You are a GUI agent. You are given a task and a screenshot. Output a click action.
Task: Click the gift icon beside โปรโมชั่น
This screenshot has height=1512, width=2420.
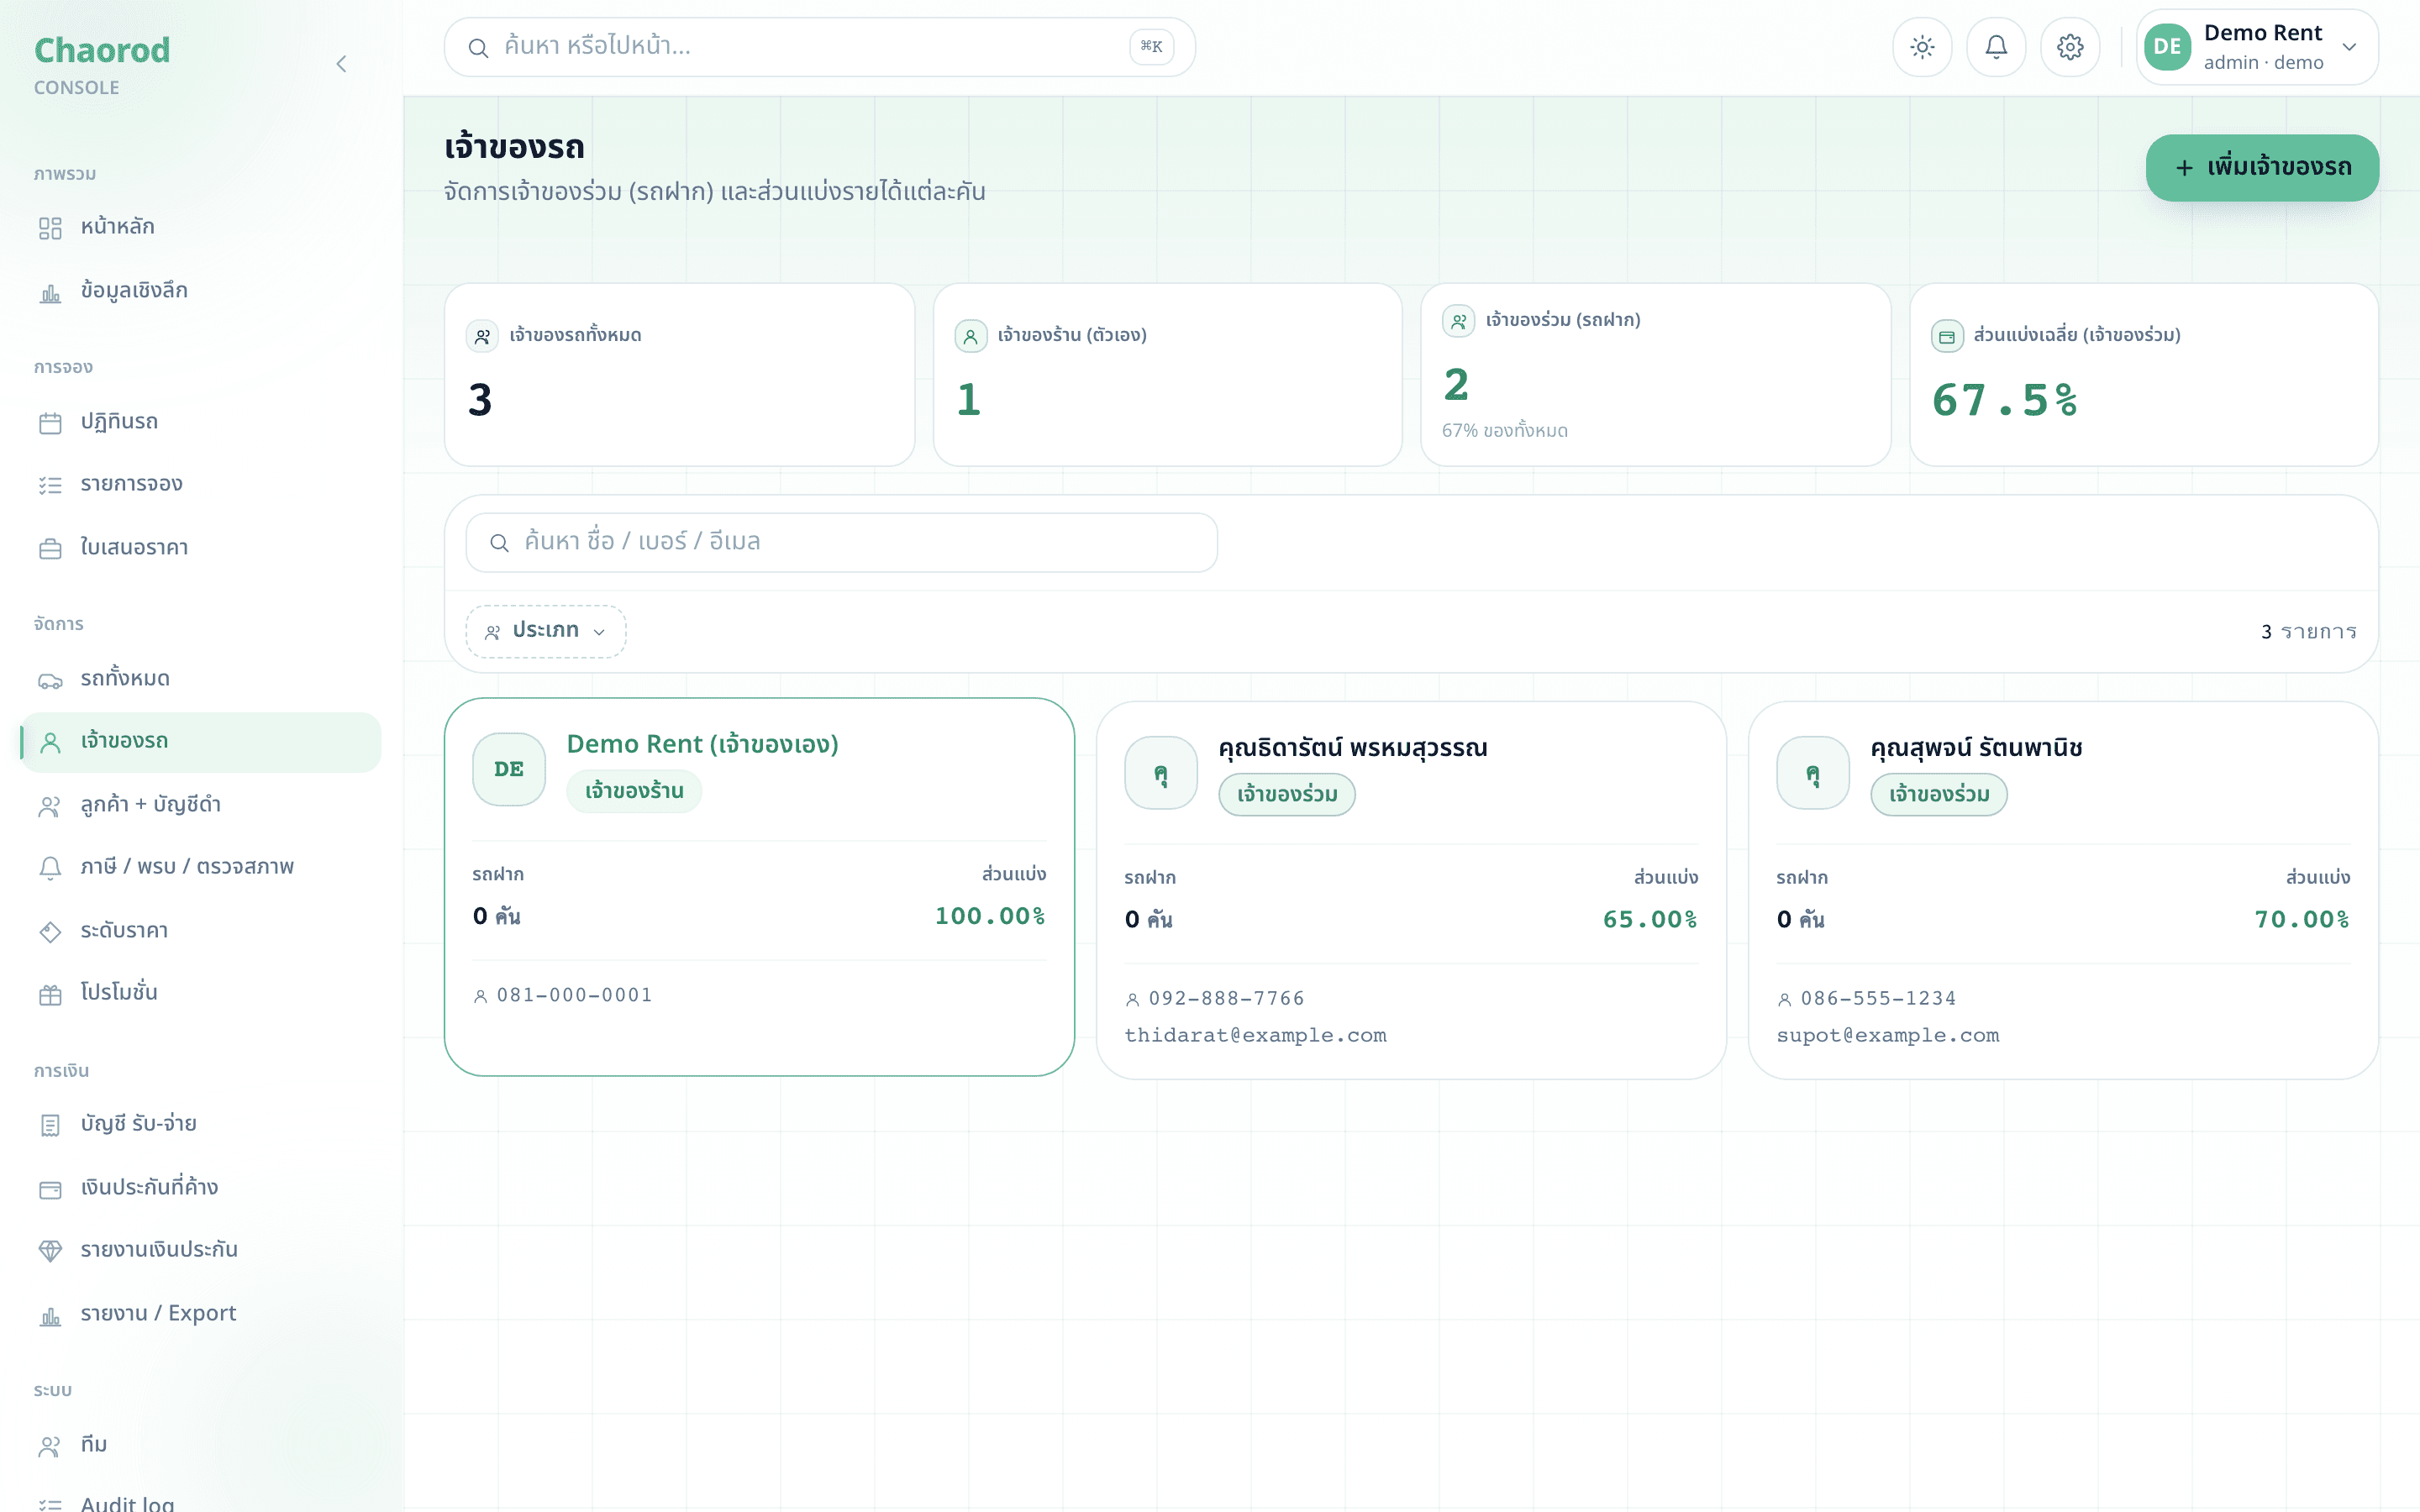tap(50, 995)
